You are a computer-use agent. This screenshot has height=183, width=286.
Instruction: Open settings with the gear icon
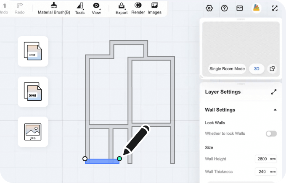pos(209,8)
